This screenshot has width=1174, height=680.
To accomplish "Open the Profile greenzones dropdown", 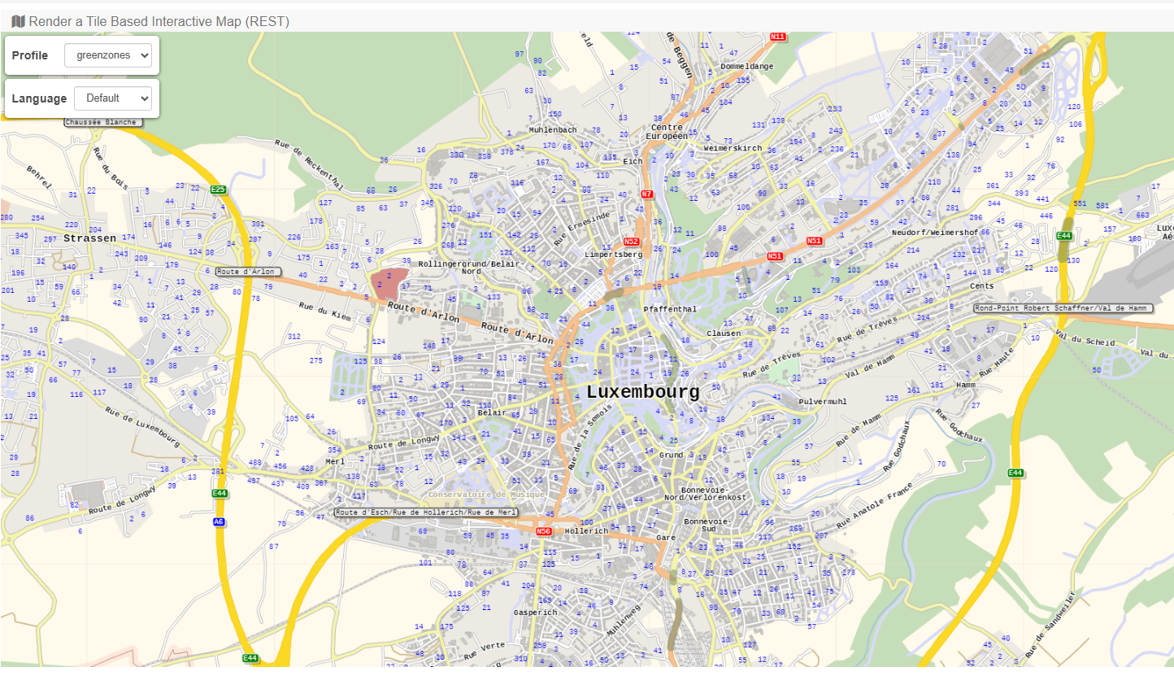I will [x=108, y=55].
